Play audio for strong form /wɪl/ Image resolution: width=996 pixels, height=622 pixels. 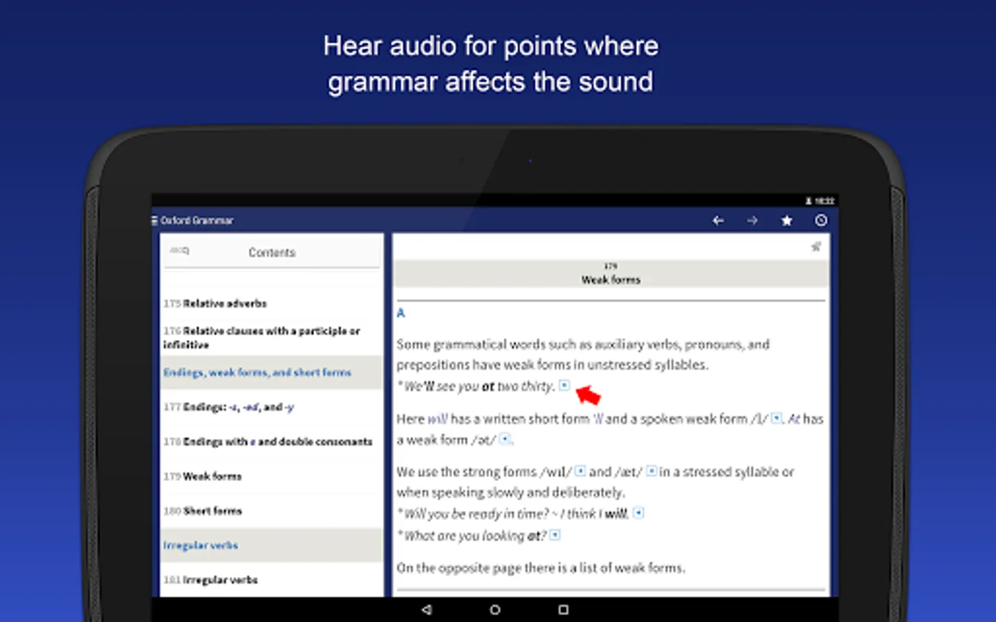[580, 471]
